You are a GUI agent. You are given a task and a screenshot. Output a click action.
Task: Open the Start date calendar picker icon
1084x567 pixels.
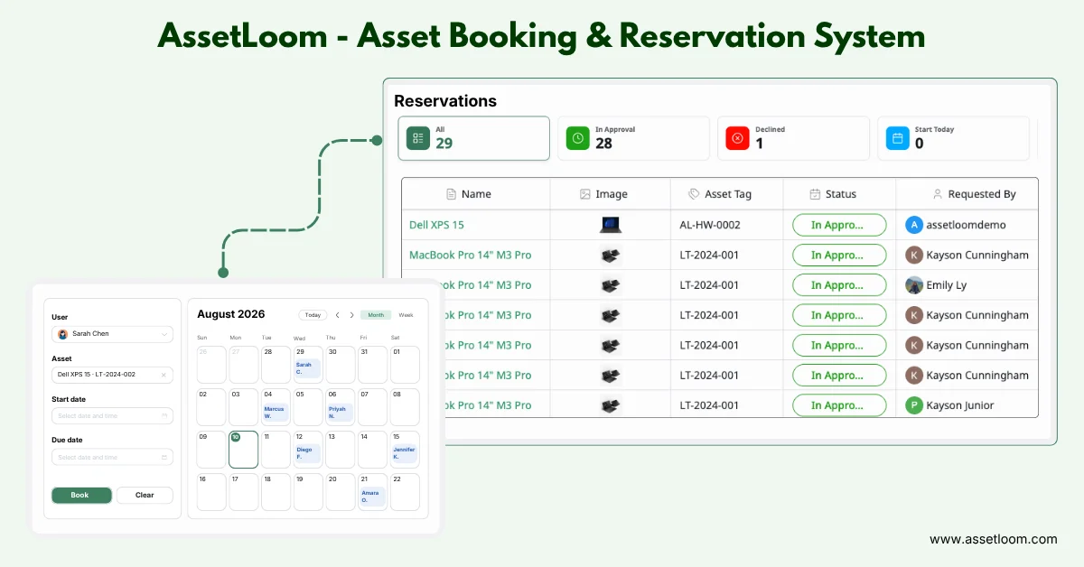point(164,415)
